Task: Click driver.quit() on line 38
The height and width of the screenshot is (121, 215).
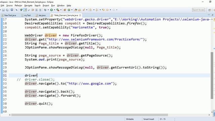Action: [39, 104]
